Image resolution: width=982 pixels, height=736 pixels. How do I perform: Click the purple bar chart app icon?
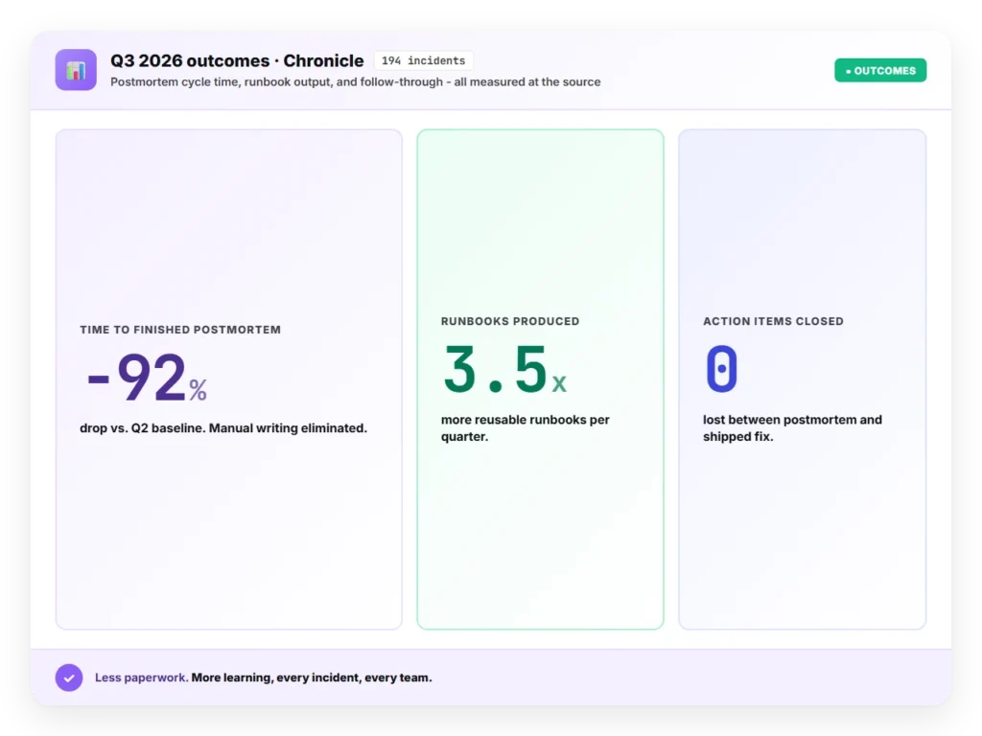[x=76, y=70]
